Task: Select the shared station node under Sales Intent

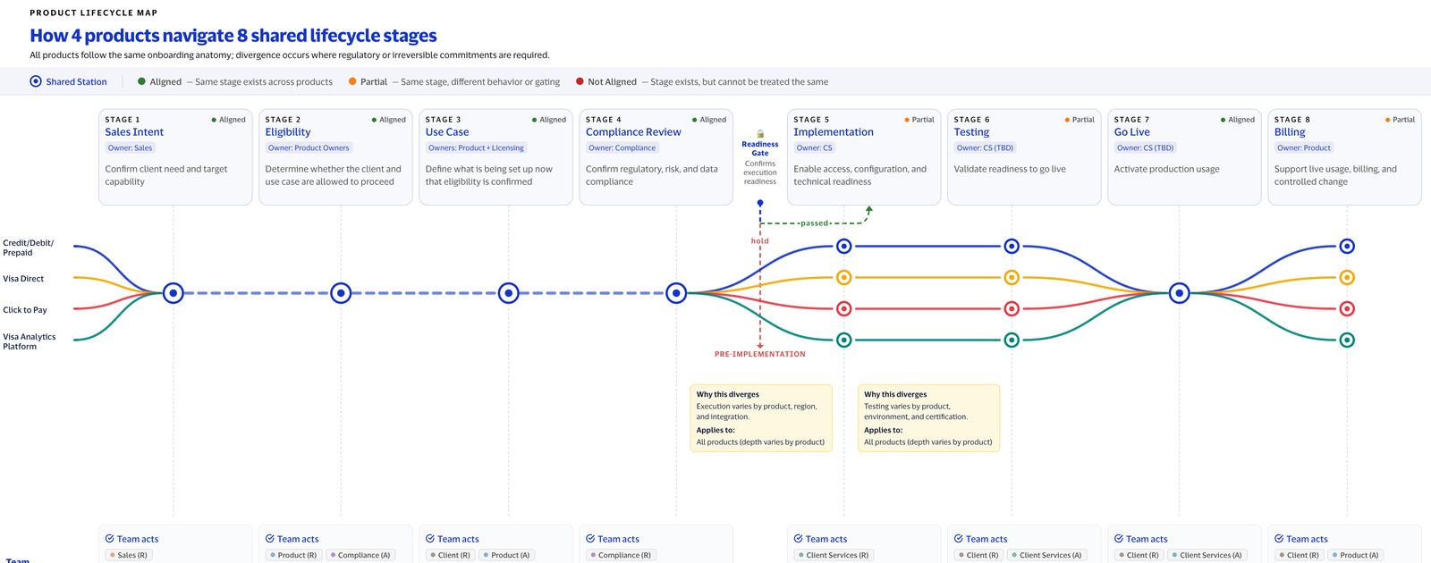Action: tap(174, 293)
